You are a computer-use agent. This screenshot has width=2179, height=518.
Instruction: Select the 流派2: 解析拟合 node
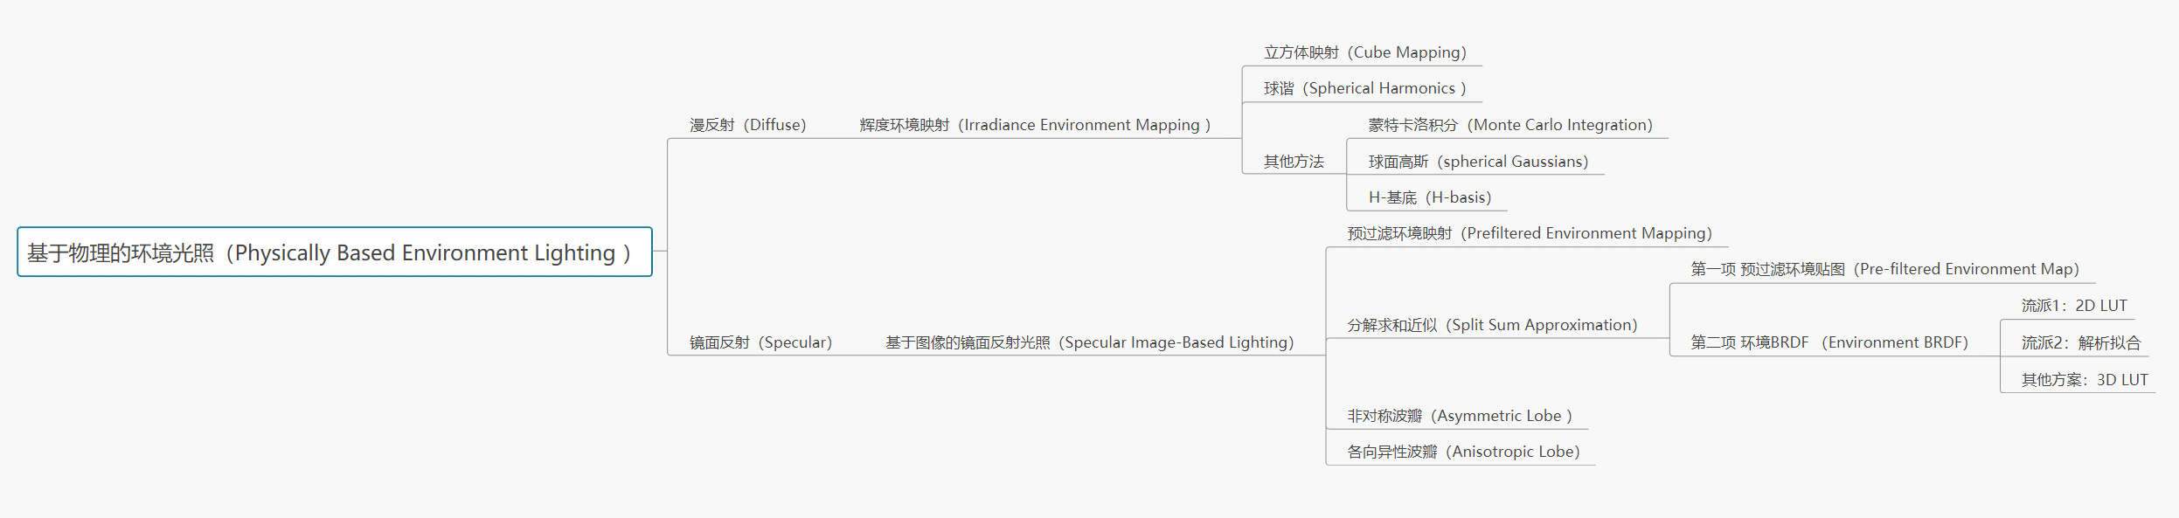(x=2080, y=342)
